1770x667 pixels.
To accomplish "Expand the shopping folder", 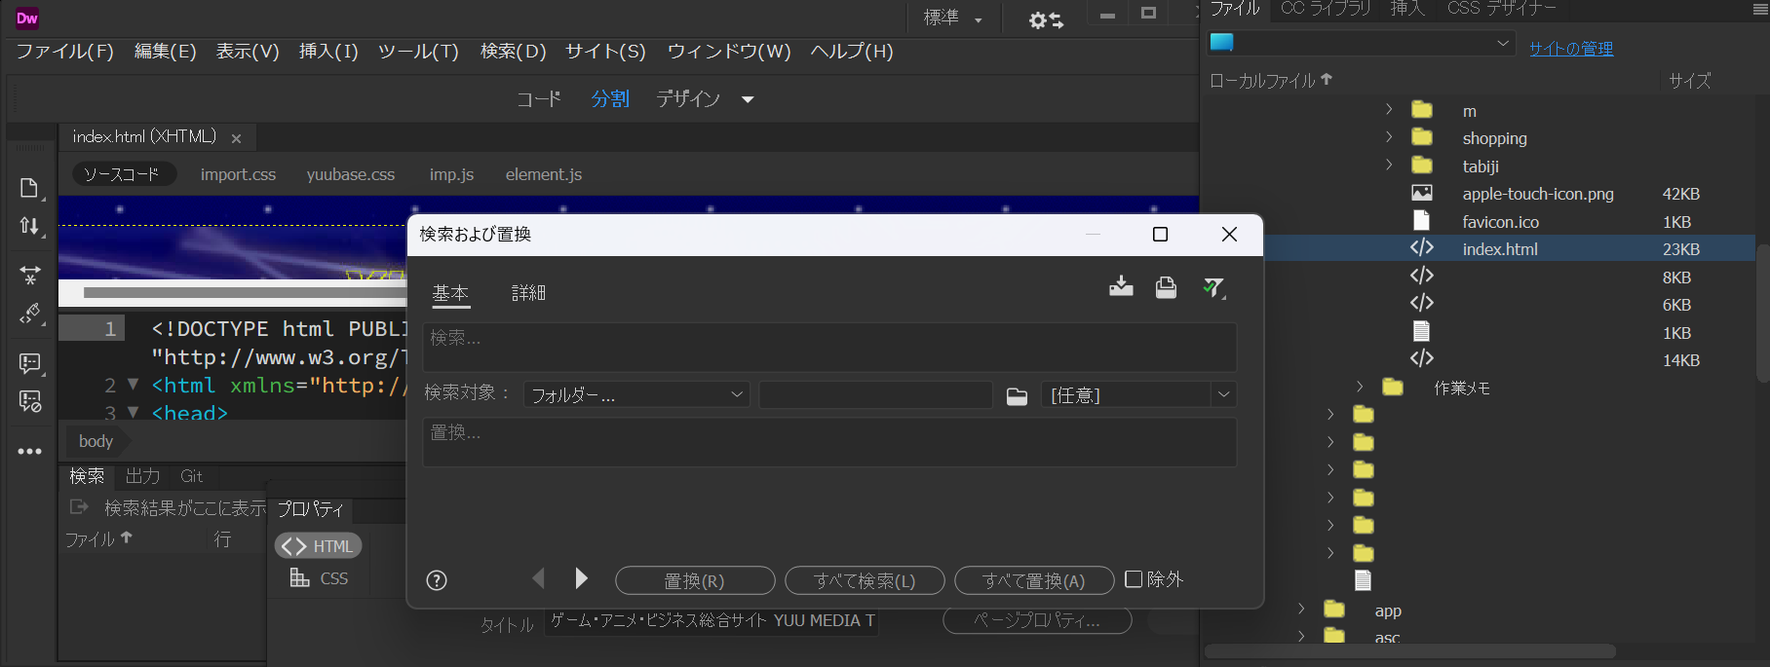I will point(1389,137).
